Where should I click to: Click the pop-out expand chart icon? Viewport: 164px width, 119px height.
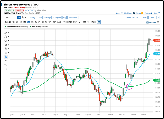pyautogui.click(x=158, y=18)
